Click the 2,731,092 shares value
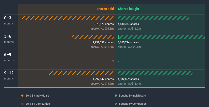 pyautogui.click(x=103, y=43)
